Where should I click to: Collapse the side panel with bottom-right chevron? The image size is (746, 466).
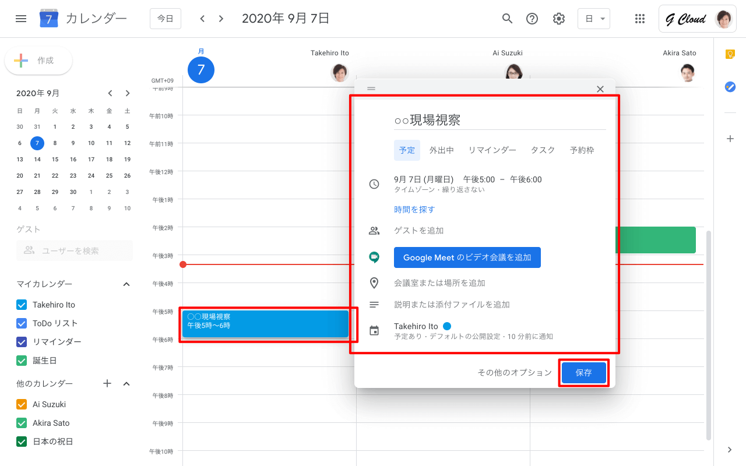tap(730, 449)
